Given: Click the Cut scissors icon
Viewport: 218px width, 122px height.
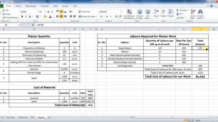Looking at the screenshot, I should coord(3,11).
